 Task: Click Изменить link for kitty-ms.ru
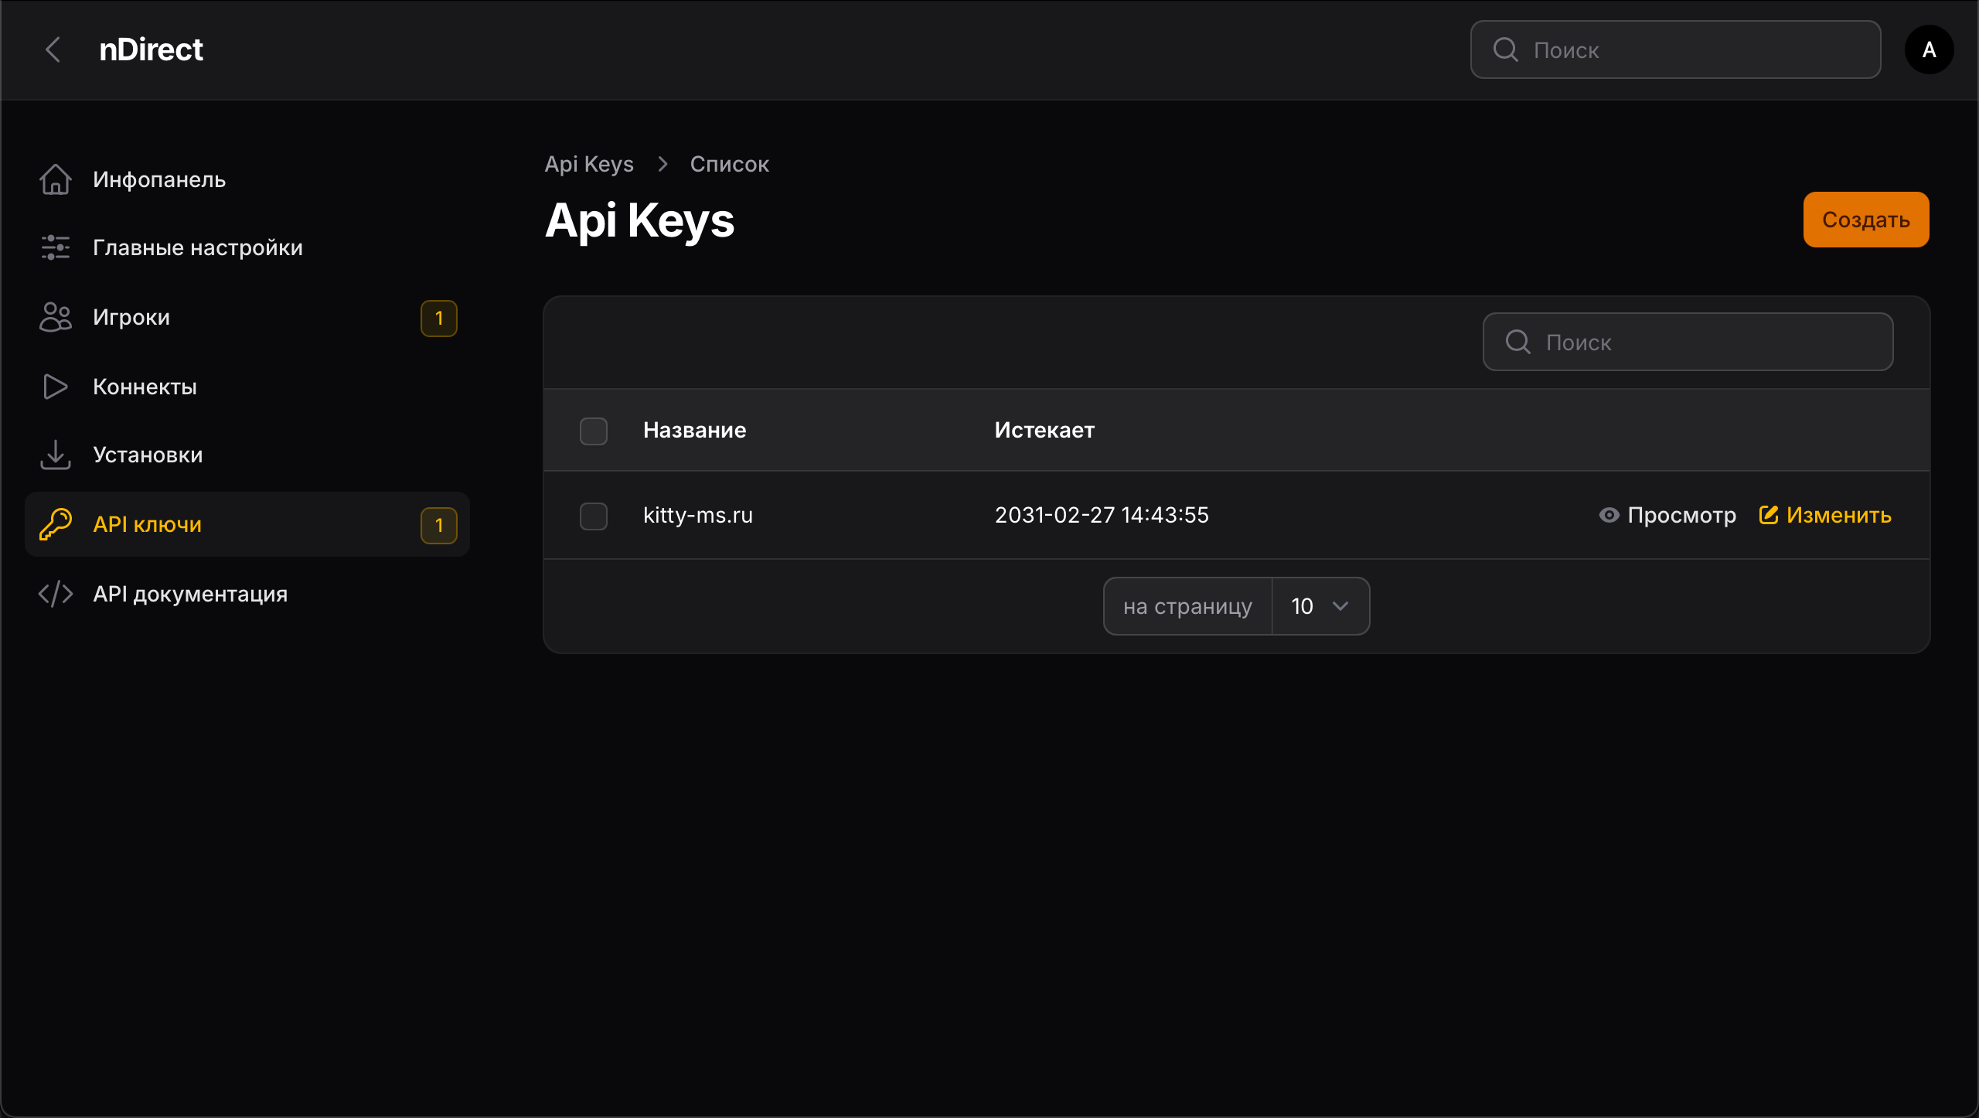(1825, 515)
